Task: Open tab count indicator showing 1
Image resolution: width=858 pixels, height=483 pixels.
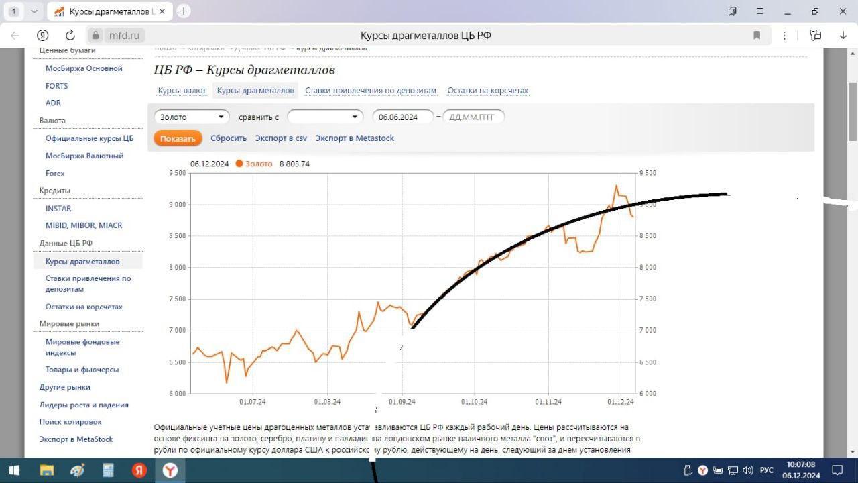Action: (x=13, y=11)
